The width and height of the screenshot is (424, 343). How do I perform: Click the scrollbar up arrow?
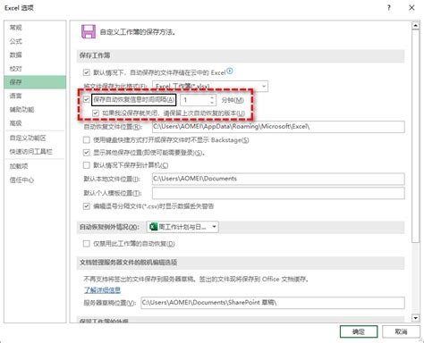pos(415,26)
